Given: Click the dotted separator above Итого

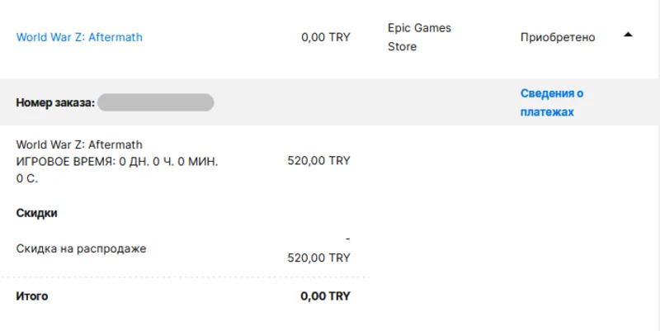Looking at the screenshot, I should click(185, 277).
